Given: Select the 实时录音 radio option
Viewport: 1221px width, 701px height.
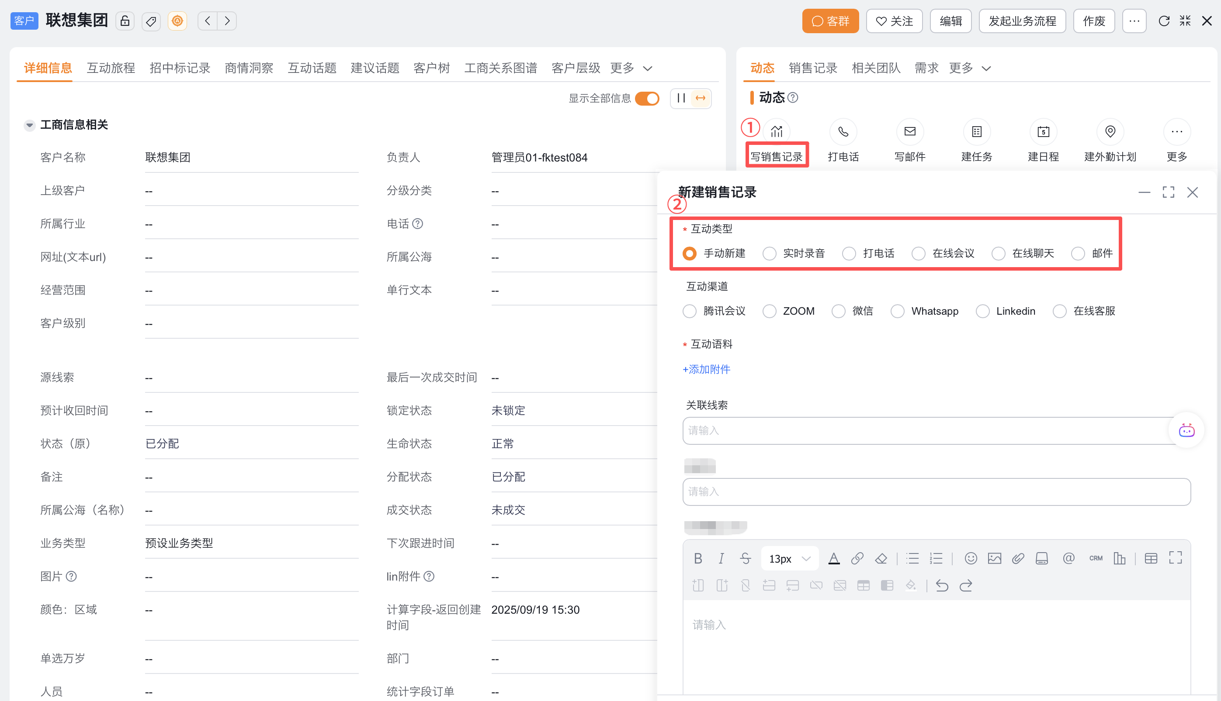Looking at the screenshot, I should pyautogui.click(x=769, y=253).
